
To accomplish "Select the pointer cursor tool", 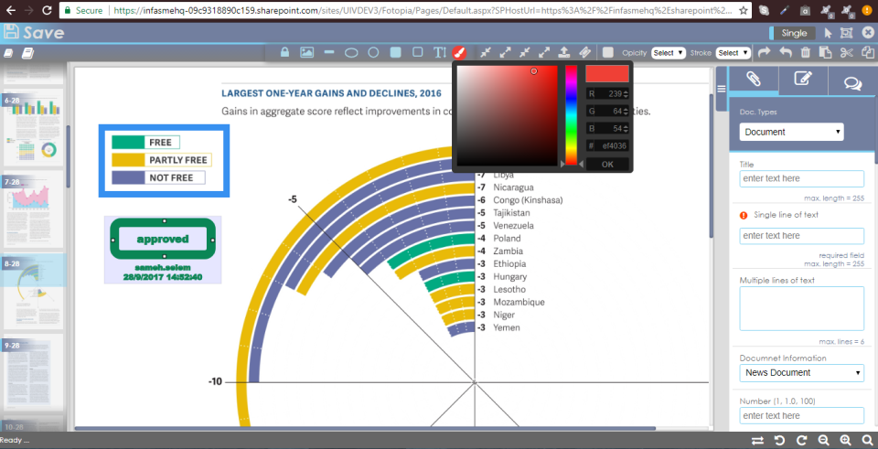I will [x=829, y=33].
